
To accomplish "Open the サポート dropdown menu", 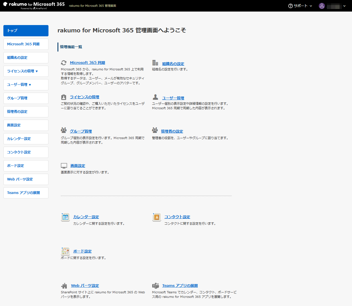I will 300,6.
